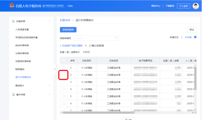Click 个人所得税 cell in row 6

point(87,103)
